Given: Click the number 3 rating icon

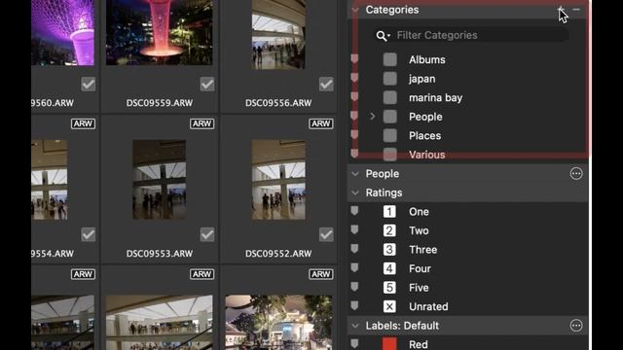Looking at the screenshot, I should [x=389, y=250].
